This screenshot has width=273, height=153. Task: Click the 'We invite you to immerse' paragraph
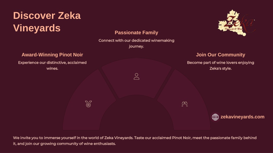(135, 141)
